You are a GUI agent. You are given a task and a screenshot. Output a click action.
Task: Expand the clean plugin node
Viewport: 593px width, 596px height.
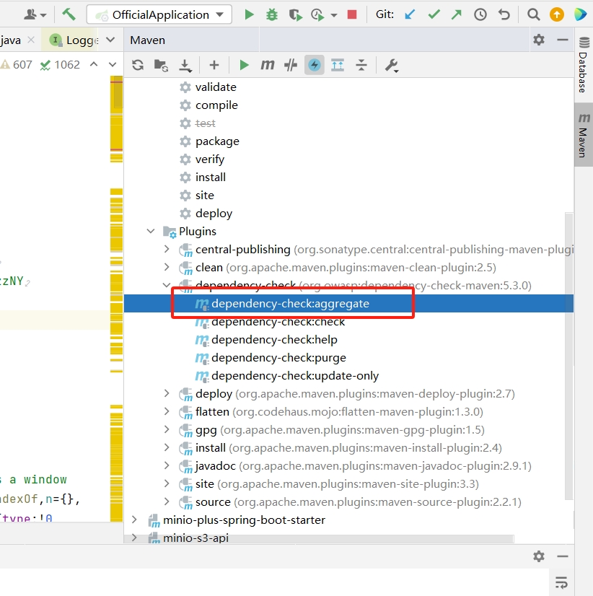click(167, 267)
